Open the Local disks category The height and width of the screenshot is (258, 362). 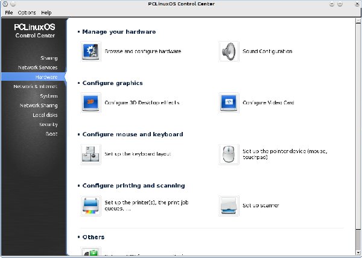(x=45, y=115)
